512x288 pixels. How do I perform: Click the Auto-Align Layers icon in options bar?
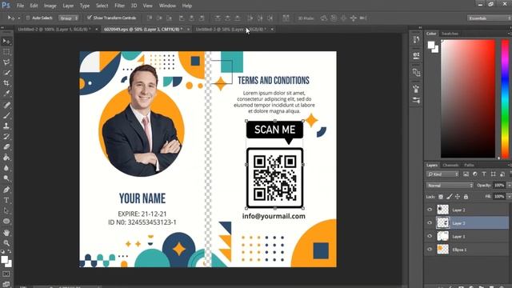click(x=286, y=18)
